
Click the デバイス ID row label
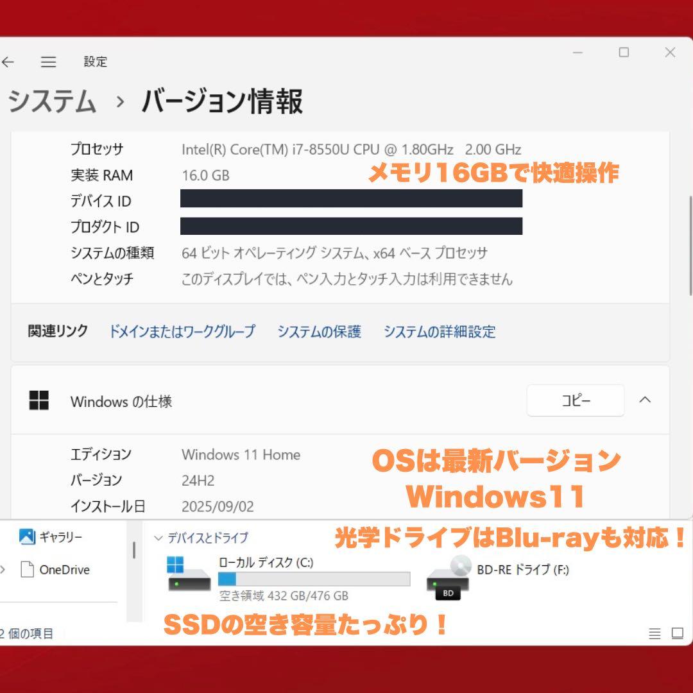(x=101, y=201)
